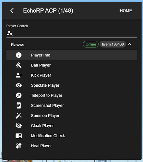
Task: Click the crossed-out eye Cloak icon
Action: coord(19,126)
